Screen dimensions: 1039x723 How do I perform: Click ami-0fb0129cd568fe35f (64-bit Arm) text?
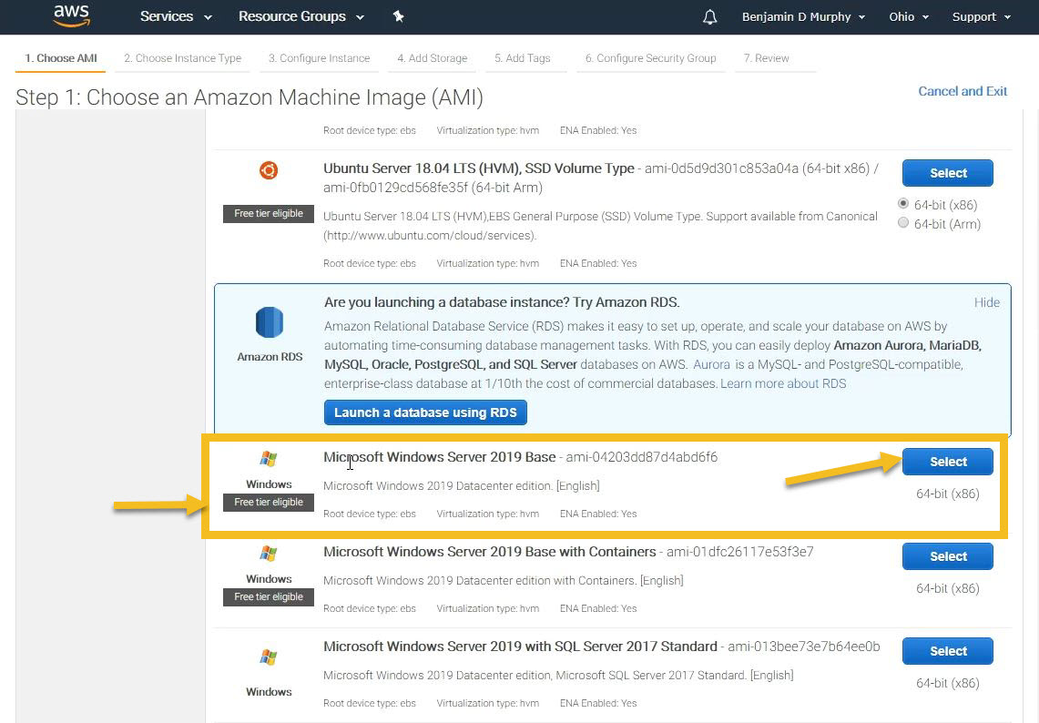(433, 188)
